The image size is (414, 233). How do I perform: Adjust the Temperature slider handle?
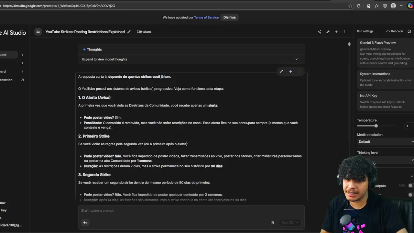(x=376, y=126)
